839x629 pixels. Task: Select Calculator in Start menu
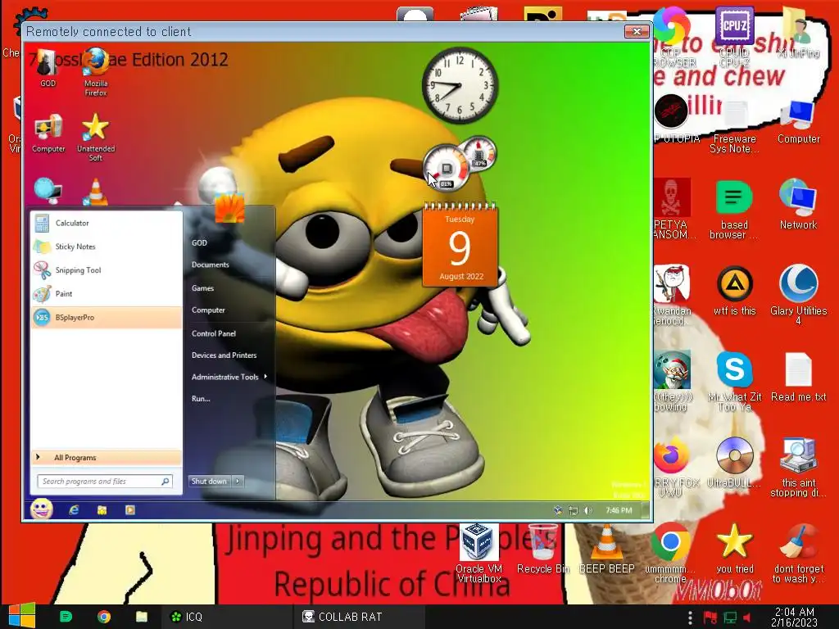click(x=106, y=223)
